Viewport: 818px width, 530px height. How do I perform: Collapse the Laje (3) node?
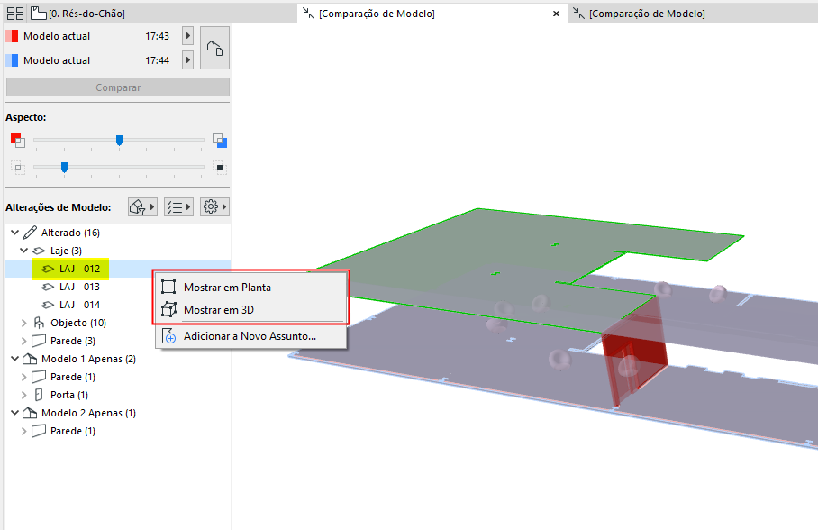point(24,251)
